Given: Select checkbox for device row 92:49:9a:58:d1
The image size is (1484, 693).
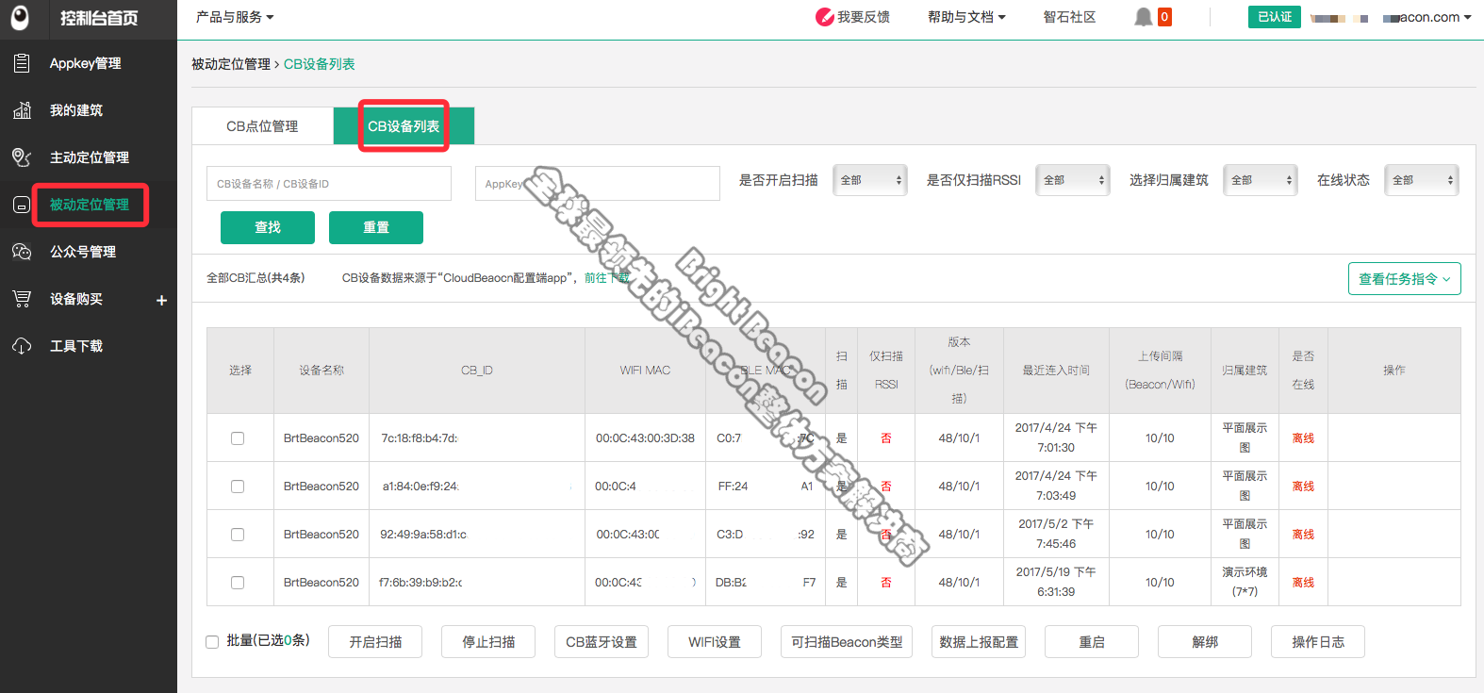Looking at the screenshot, I should [238, 535].
